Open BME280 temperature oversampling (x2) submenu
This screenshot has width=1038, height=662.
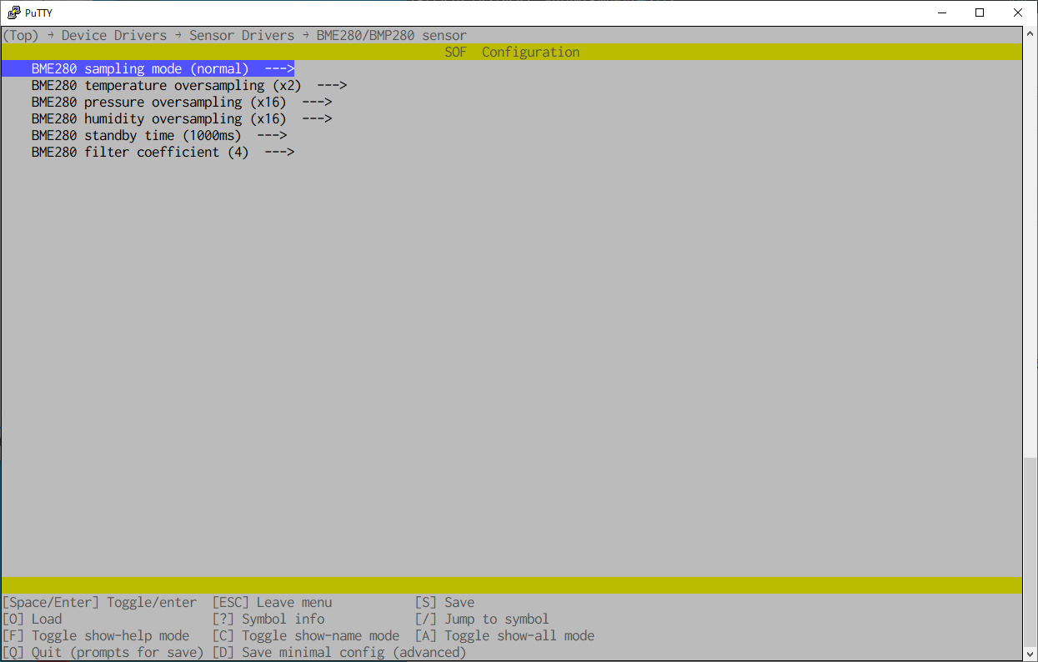click(x=189, y=86)
